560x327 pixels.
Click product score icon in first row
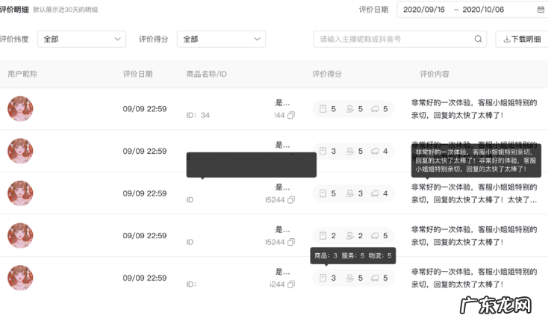pos(323,109)
